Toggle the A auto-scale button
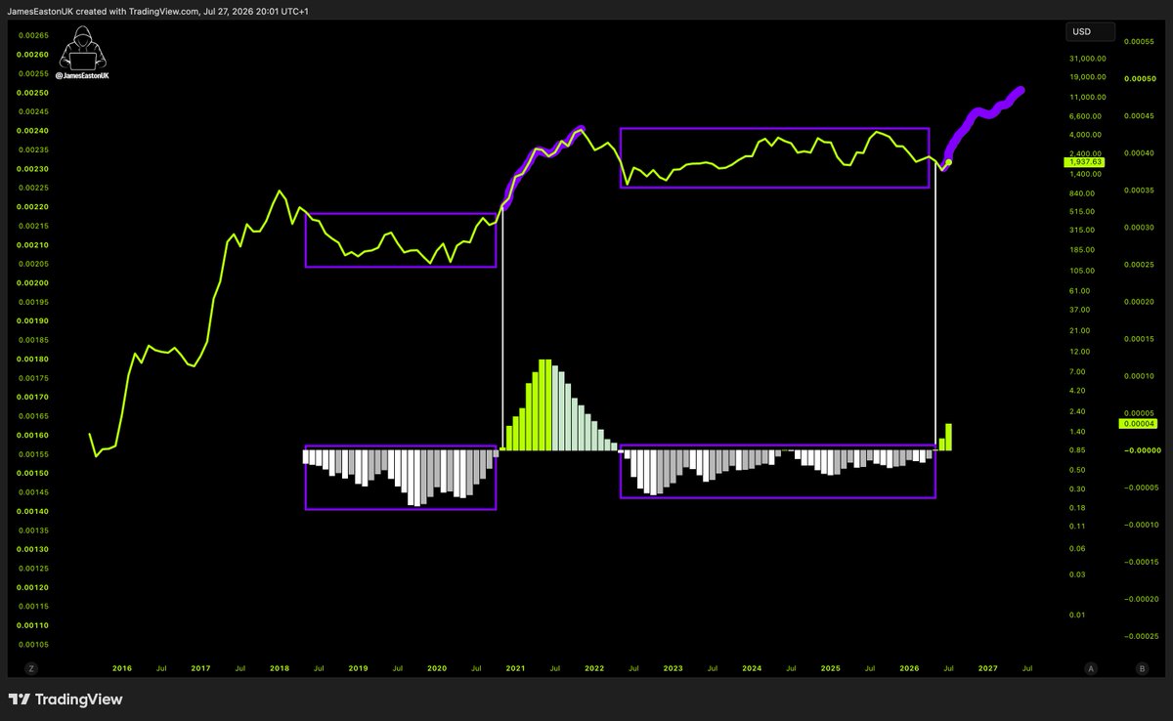The image size is (1173, 721). [x=1090, y=668]
